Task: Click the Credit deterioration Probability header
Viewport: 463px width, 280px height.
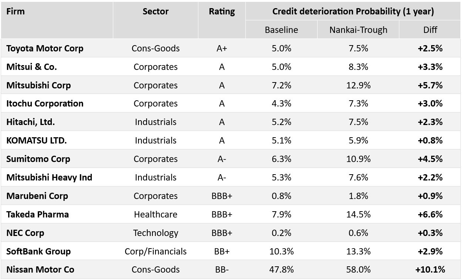Action: (x=353, y=11)
